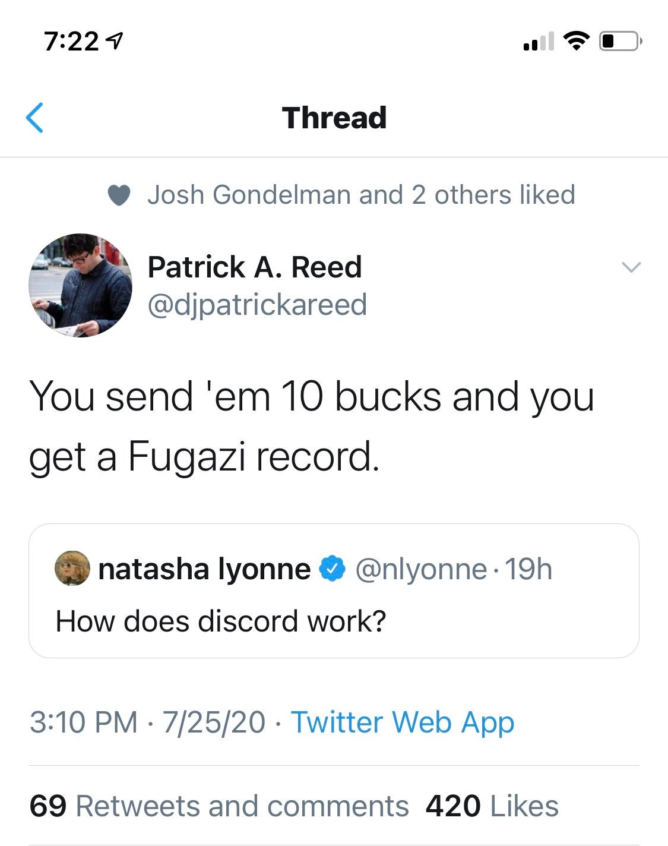Viewport: 668px width, 846px height.
Task: Tap the location arrow status icon
Action: pos(114,42)
